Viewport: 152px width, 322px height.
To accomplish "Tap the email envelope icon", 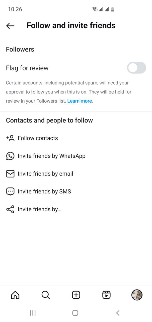I will coord(10,174).
